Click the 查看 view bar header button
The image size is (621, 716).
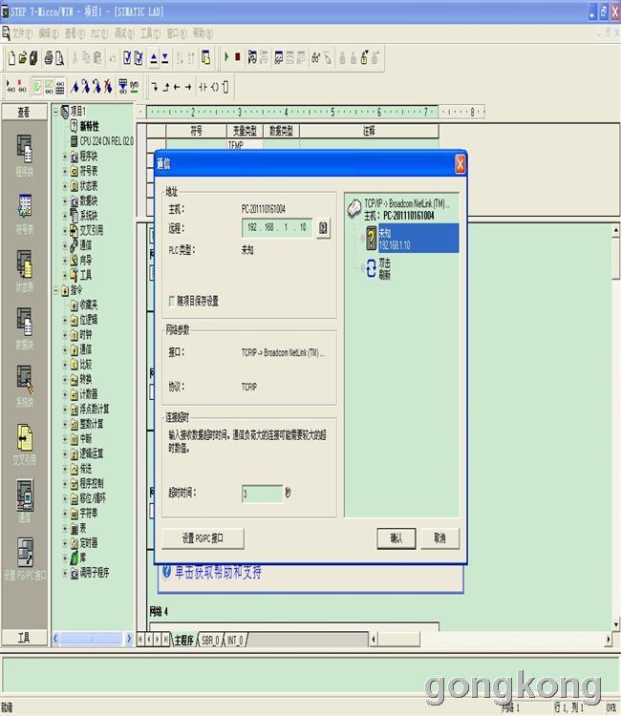click(x=24, y=112)
